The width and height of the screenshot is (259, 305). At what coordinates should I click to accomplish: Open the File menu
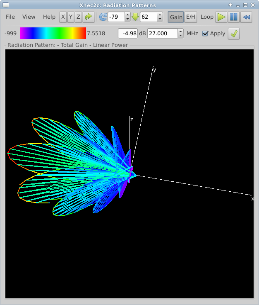(x=10, y=17)
